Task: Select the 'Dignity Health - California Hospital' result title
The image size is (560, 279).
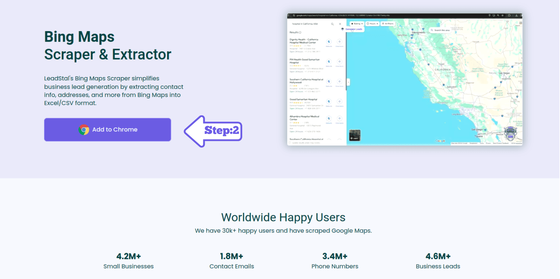Action: click(304, 41)
